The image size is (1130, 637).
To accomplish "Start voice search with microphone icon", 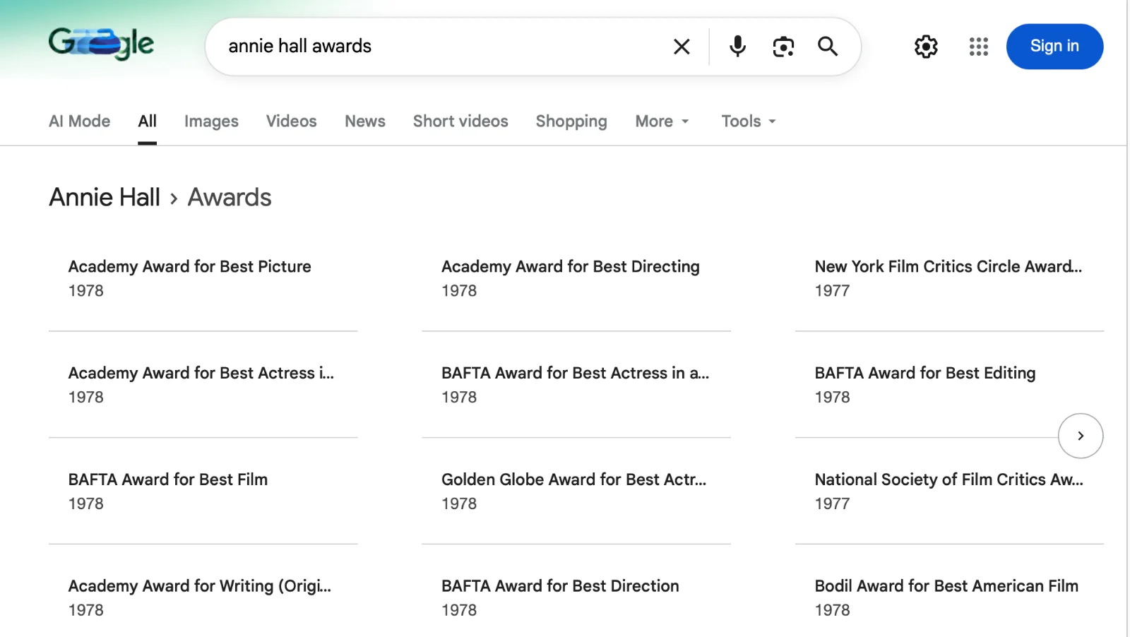I will pyautogui.click(x=737, y=47).
